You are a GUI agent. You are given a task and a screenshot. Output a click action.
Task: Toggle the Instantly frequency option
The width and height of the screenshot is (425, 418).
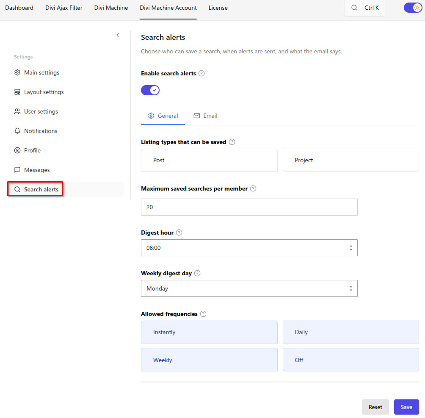[x=209, y=332]
